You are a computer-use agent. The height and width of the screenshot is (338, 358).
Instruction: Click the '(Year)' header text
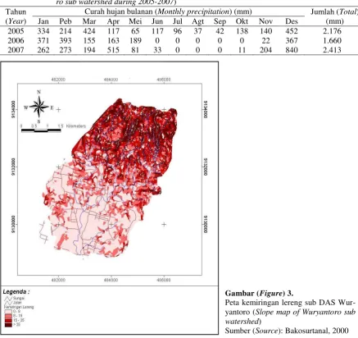coord(16,21)
